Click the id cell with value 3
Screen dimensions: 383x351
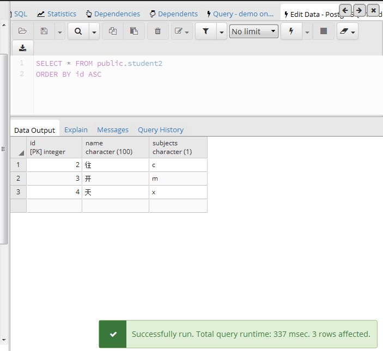tap(54, 178)
